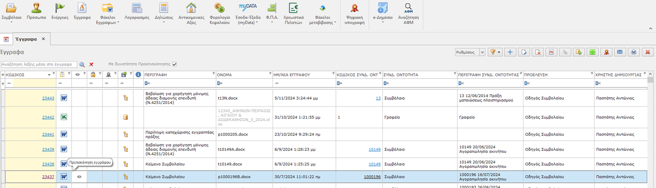
Task: Open the Ρυθμίσεις combo box
Action: pos(470,52)
